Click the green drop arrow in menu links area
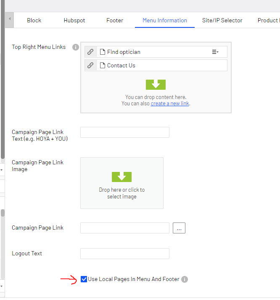This screenshot has width=280, height=300. pyautogui.click(x=156, y=85)
